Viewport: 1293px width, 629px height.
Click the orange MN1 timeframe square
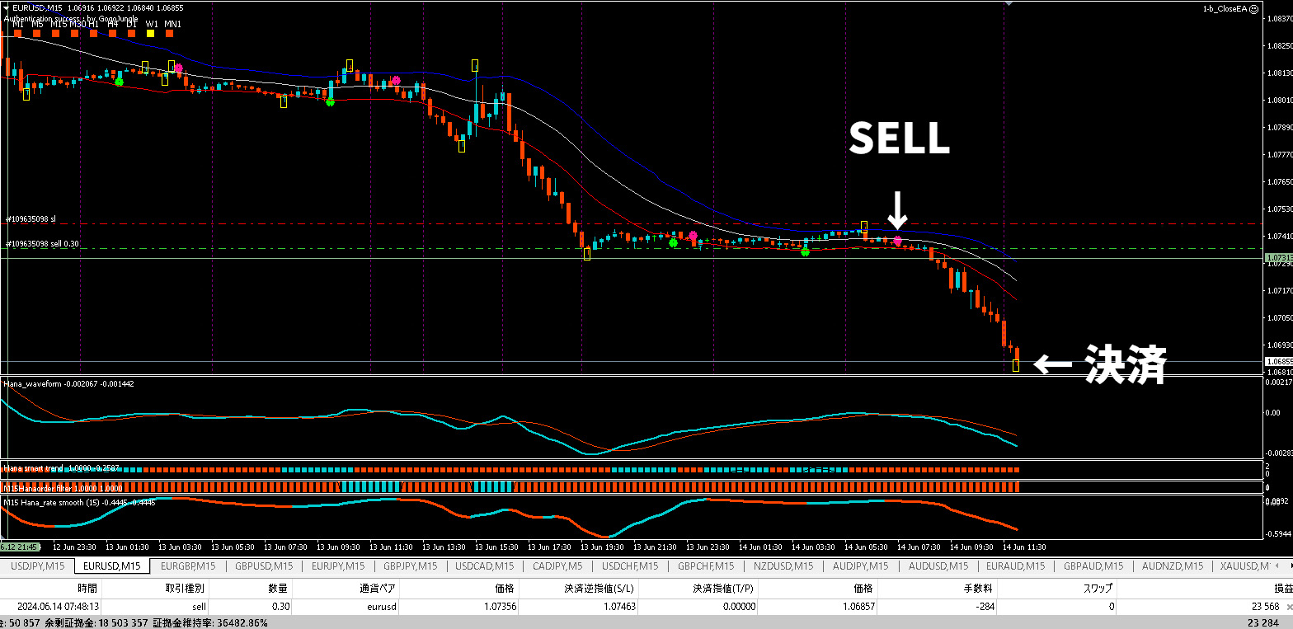pyautogui.click(x=171, y=34)
